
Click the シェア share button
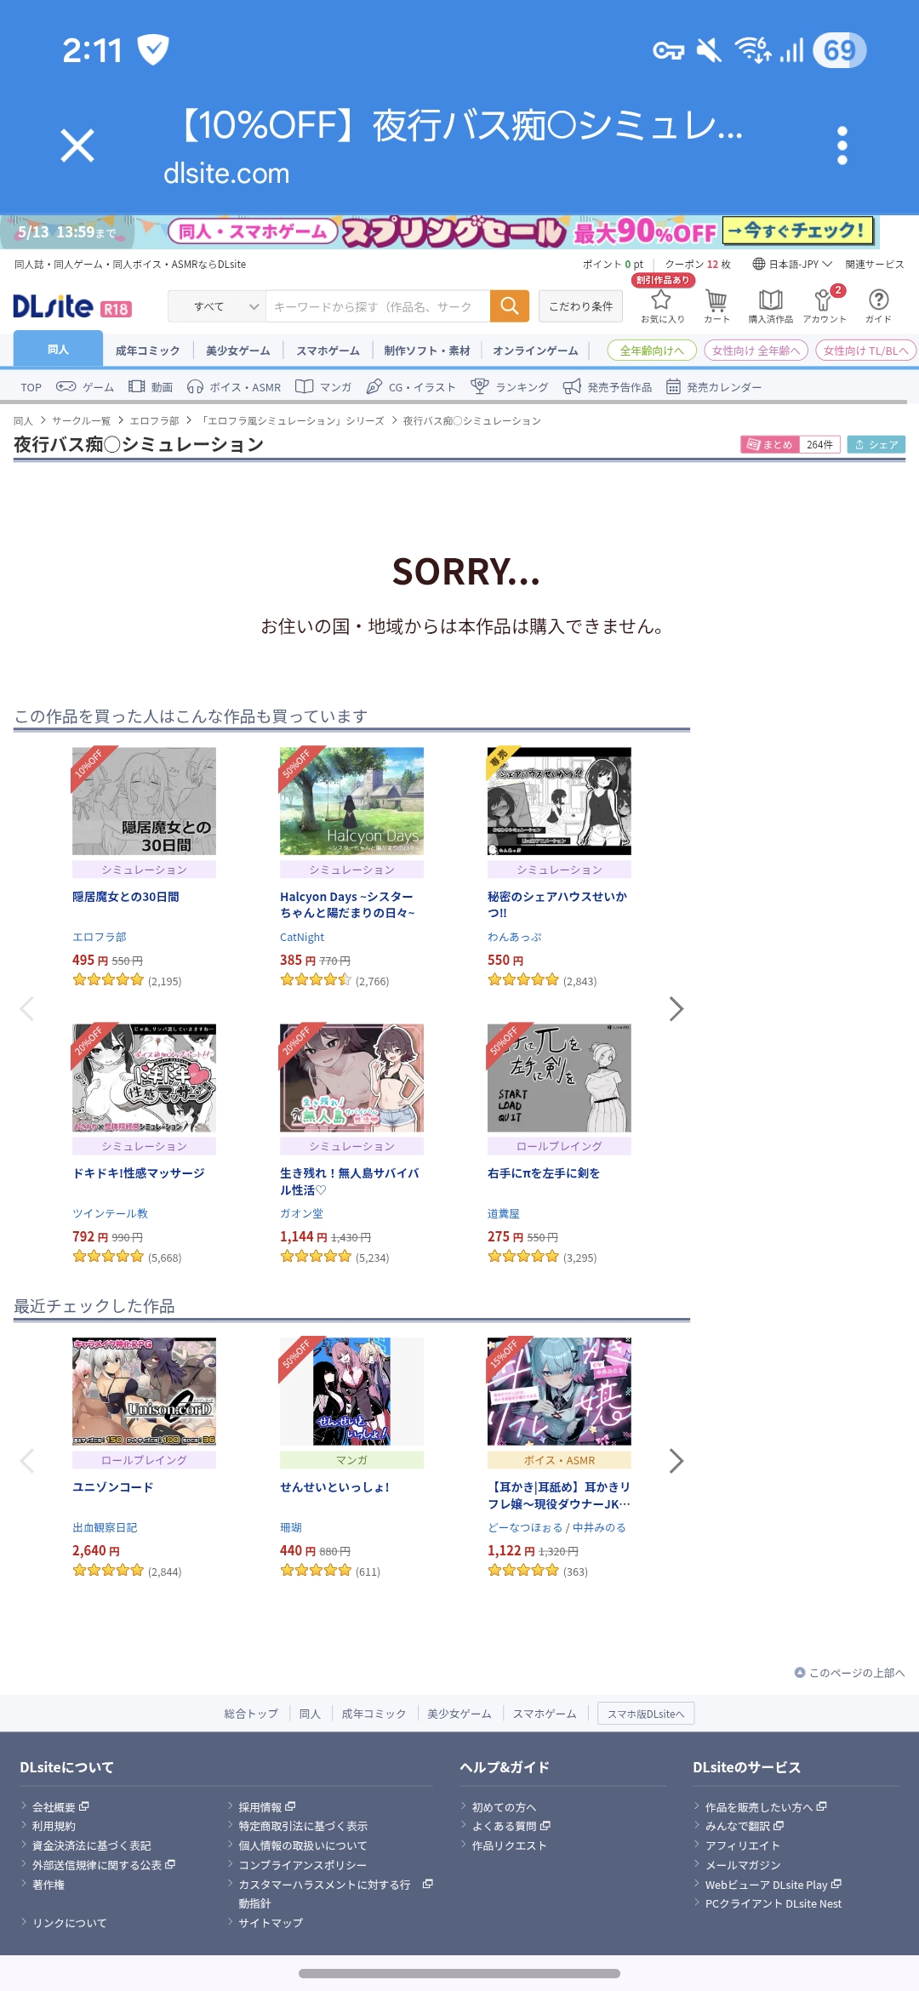pos(876,444)
